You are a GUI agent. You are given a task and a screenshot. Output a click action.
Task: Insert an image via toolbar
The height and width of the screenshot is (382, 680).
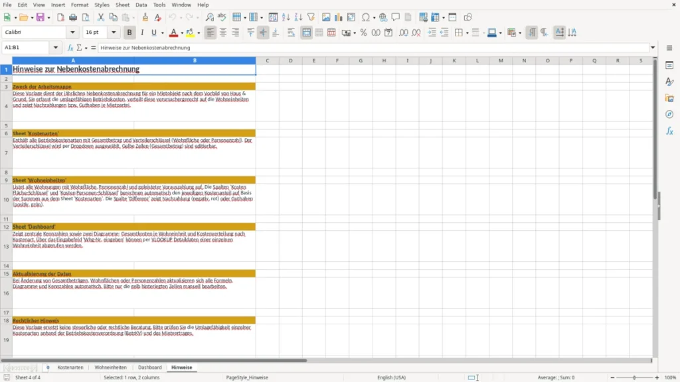(326, 17)
